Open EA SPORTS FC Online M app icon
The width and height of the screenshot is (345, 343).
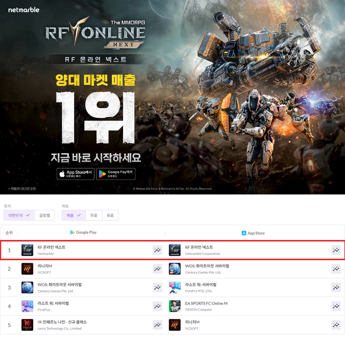(x=175, y=306)
